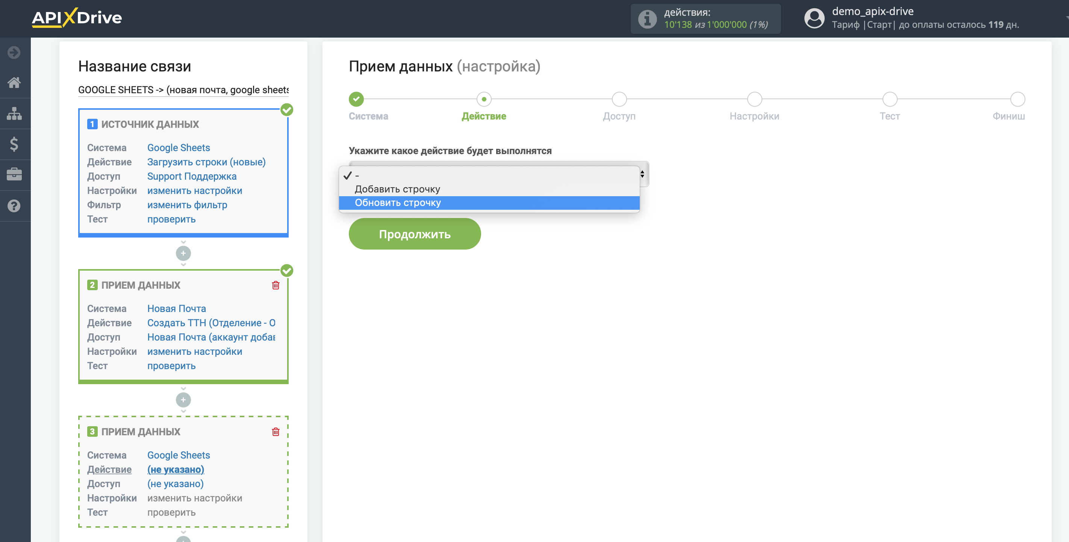This screenshot has width=1069, height=542.
Task: Click the number 3 badge of ПРИЕМ ДАННЫХ
Action: (92, 431)
